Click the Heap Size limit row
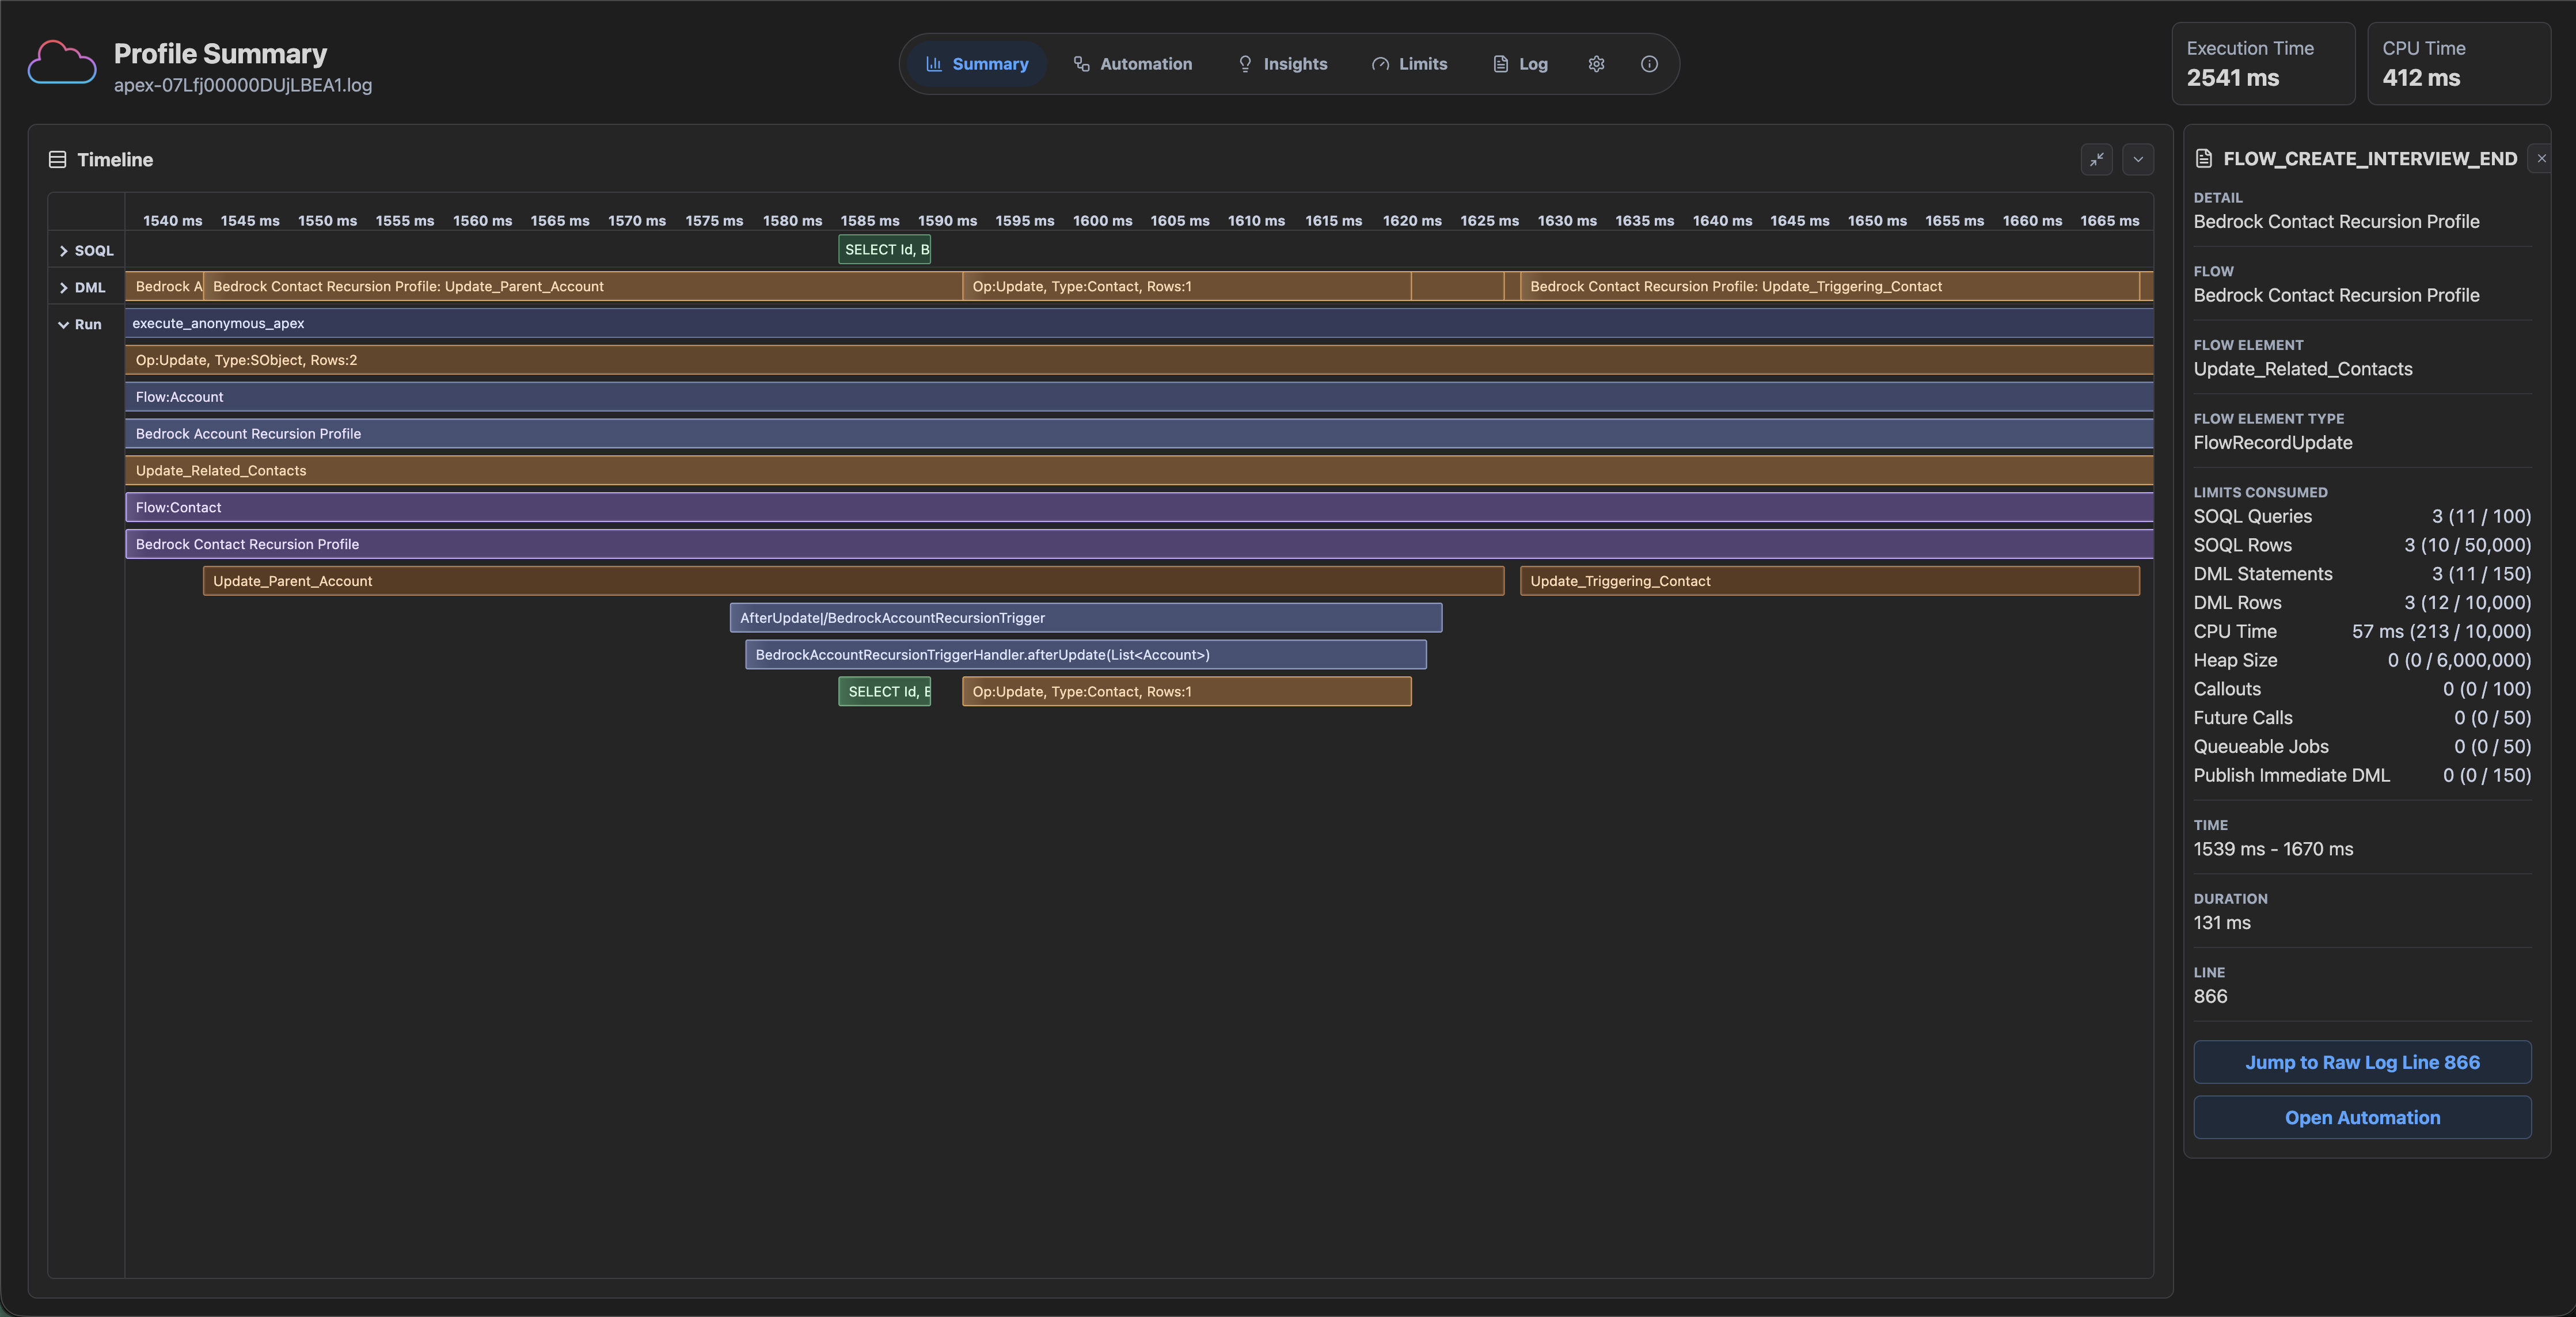 [2362, 660]
